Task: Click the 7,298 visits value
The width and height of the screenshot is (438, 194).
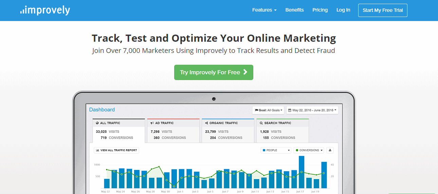Action: (x=155, y=132)
